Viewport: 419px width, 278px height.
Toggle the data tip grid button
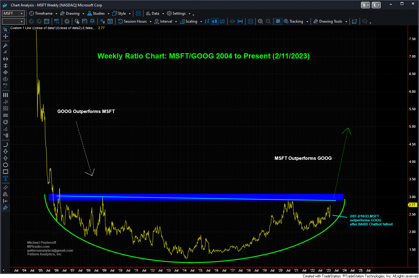coord(278,21)
